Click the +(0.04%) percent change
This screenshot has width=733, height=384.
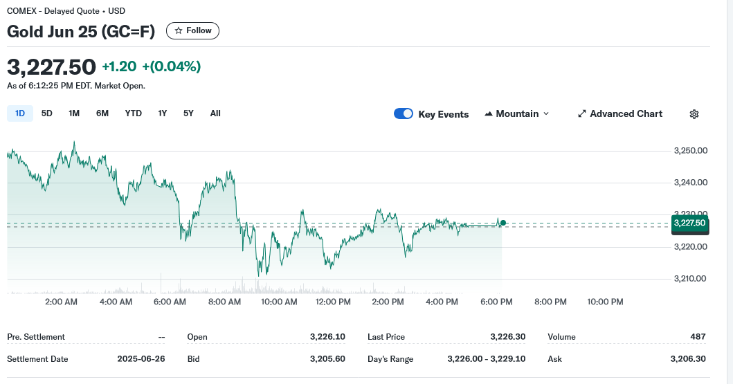tap(172, 66)
